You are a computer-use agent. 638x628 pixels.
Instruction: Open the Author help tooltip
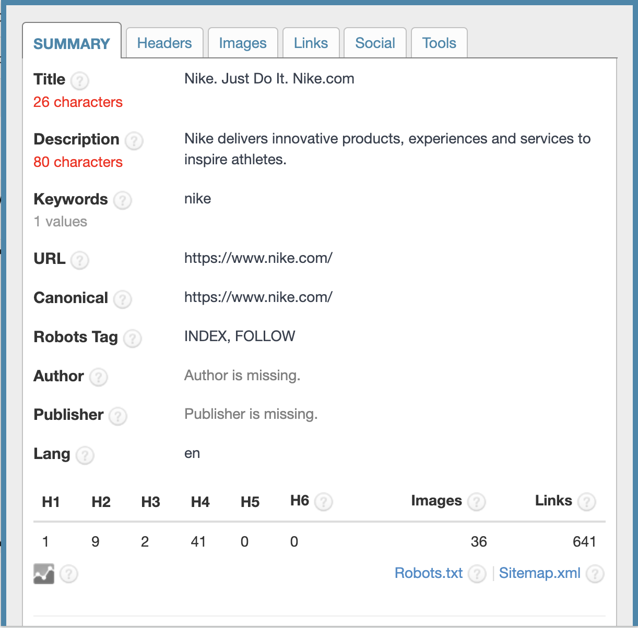(x=99, y=377)
